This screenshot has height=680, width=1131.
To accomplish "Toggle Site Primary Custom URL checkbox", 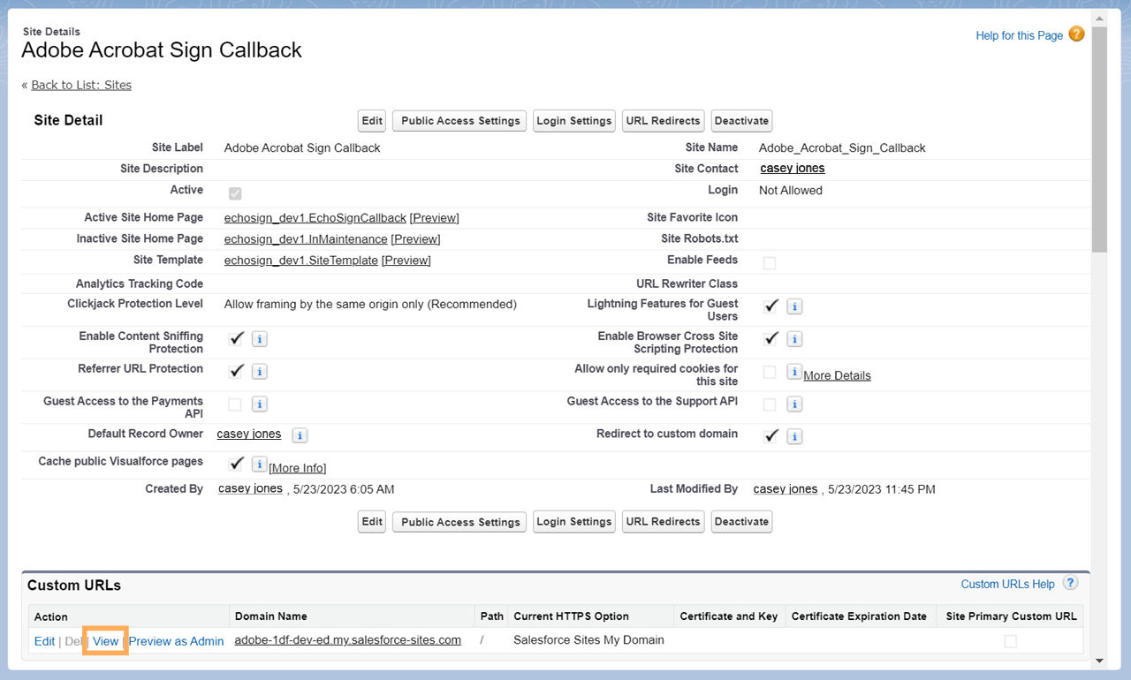I will (1010, 642).
